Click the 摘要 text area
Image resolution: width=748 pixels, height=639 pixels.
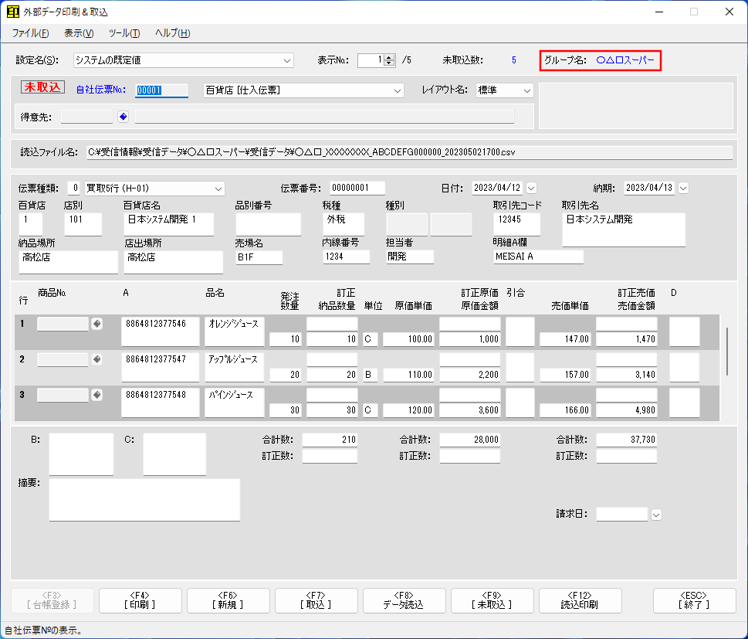[144, 500]
